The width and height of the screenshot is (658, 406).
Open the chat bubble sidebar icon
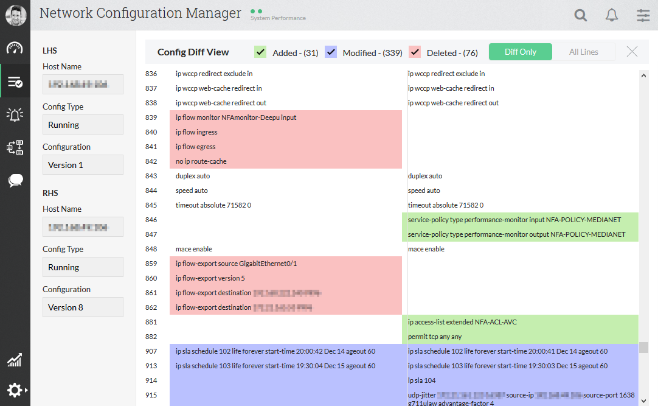click(15, 180)
